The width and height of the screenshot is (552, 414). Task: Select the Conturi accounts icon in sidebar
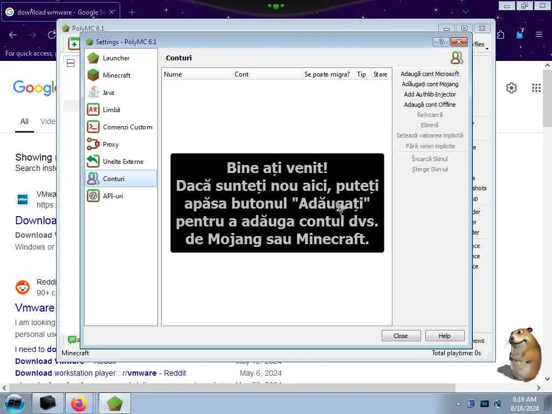click(x=93, y=178)
